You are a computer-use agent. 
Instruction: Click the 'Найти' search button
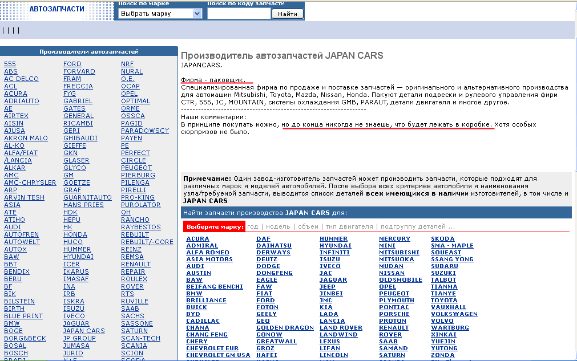[288, 14]
